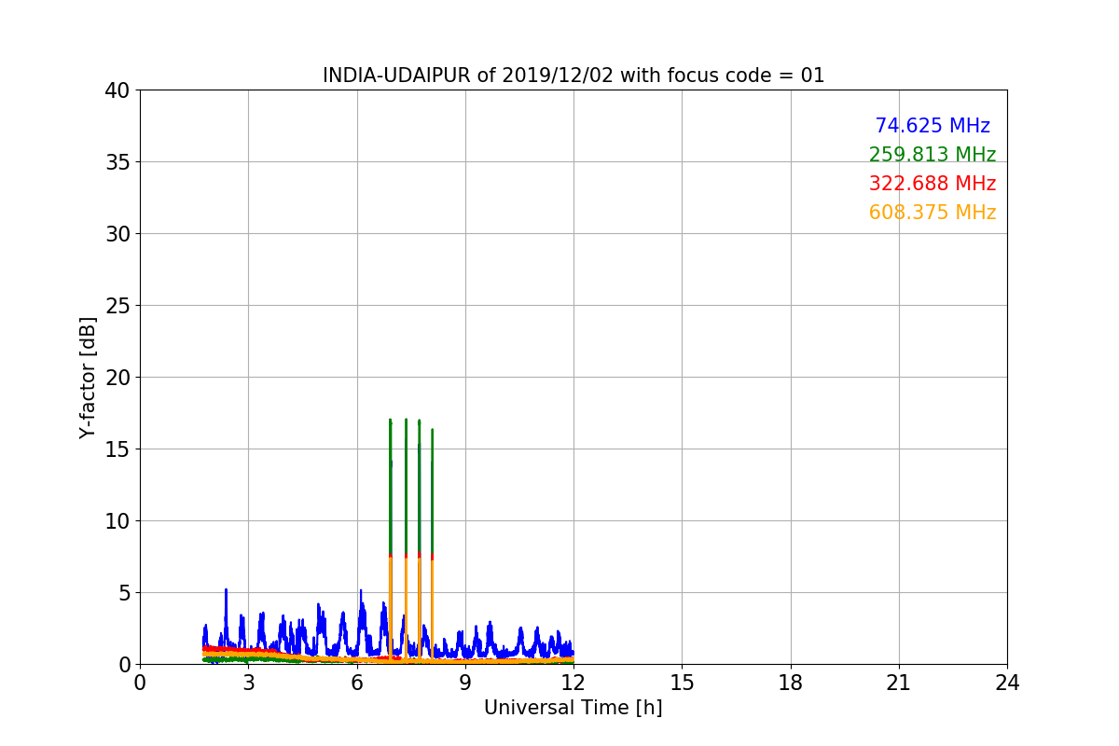Click the x-axis tick label 21
Viewport: 1119px width, 746px height.
click(x=899, y=683)
